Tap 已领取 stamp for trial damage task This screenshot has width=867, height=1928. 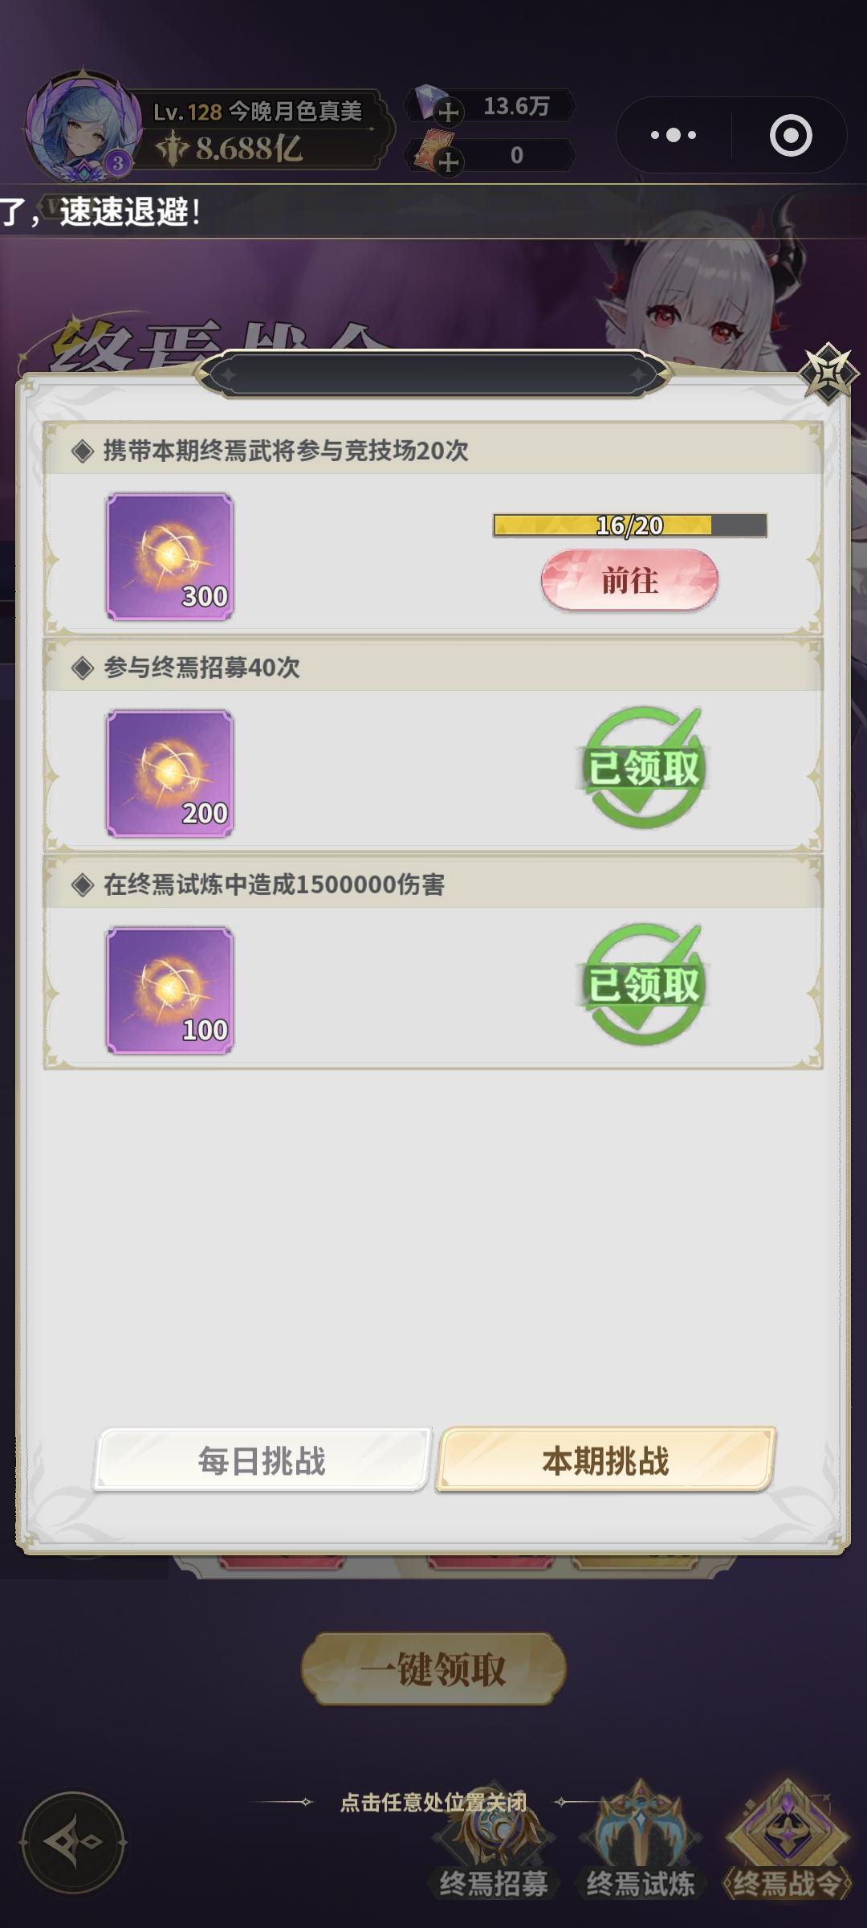[x=644, y=984]
